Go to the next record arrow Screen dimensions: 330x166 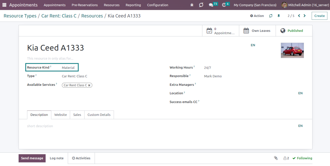coord(305,16)
